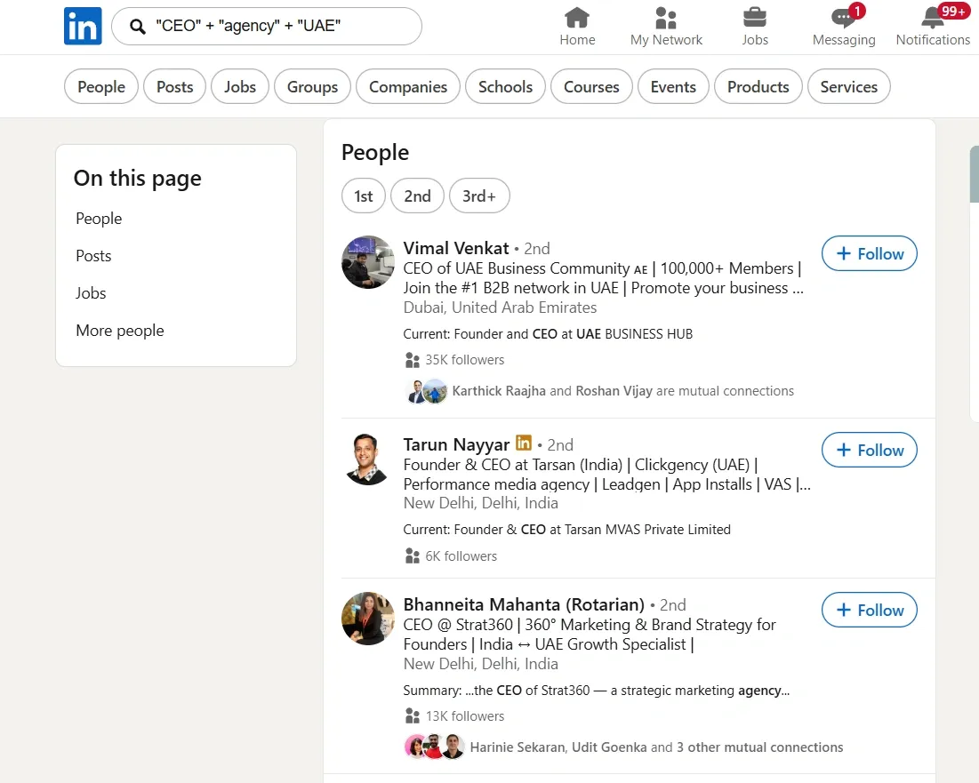Filter results by Events
This screenshot has width=979, height=783.
(673, 87)
